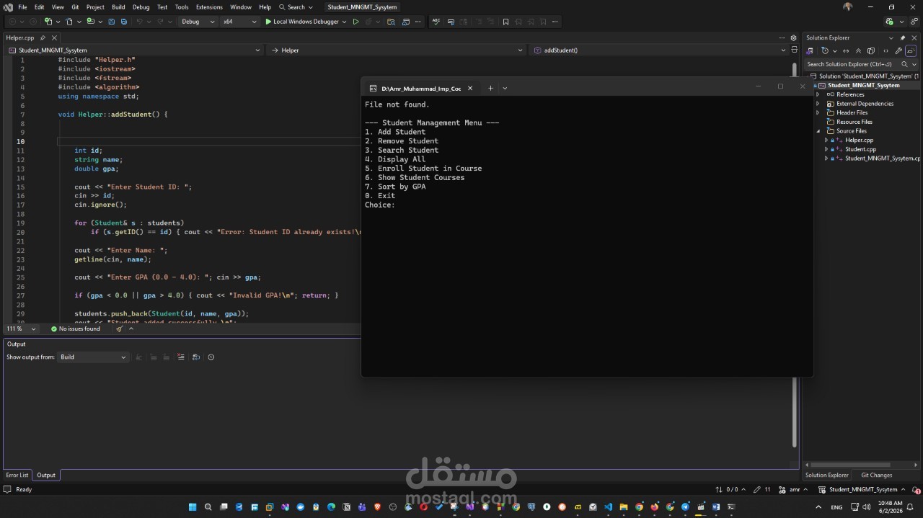Close the Helper.cpp tab
This screenshot has width=923, height=518.
coord(54,37)
